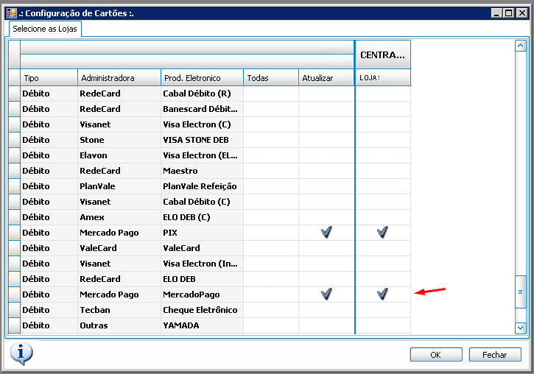Sort by the Administradora column header
The image size is (534, 374).
[x=119, y=78]
